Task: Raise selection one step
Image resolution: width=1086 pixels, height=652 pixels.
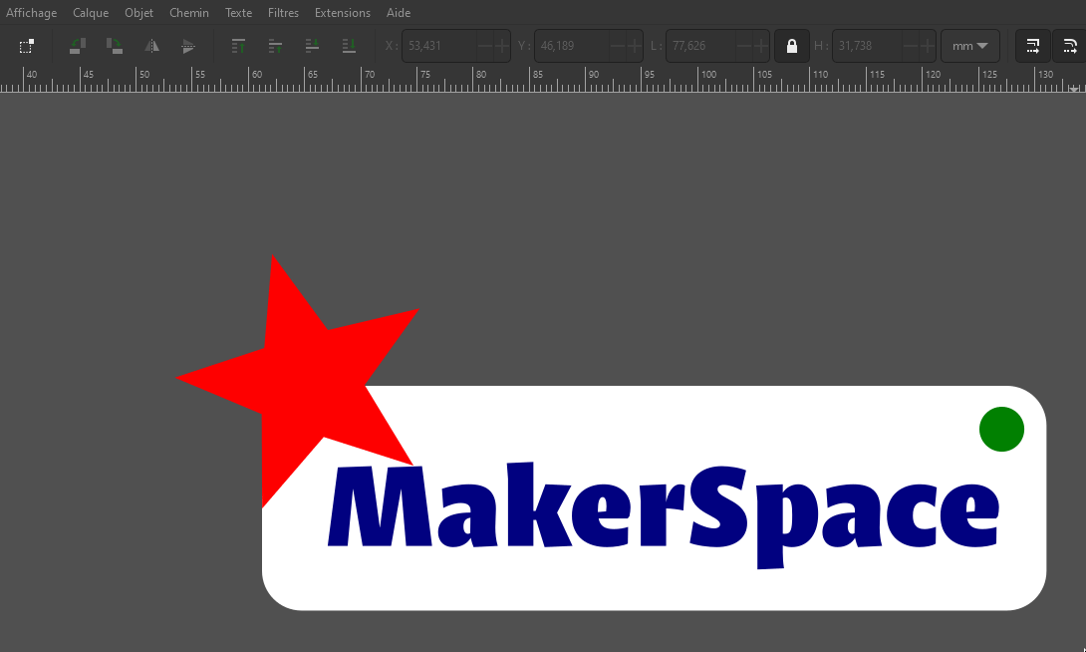Action: tap(275, 46)
